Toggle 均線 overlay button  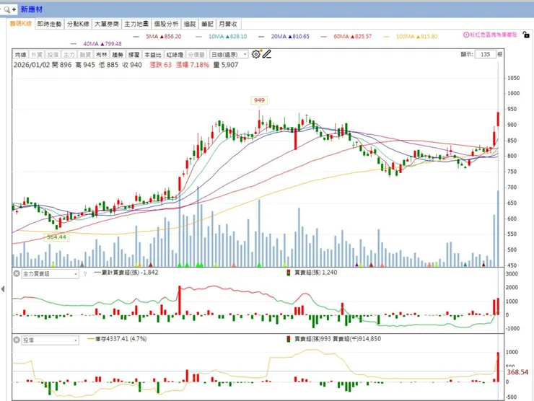pyautogui.click(x=20, y=55)
